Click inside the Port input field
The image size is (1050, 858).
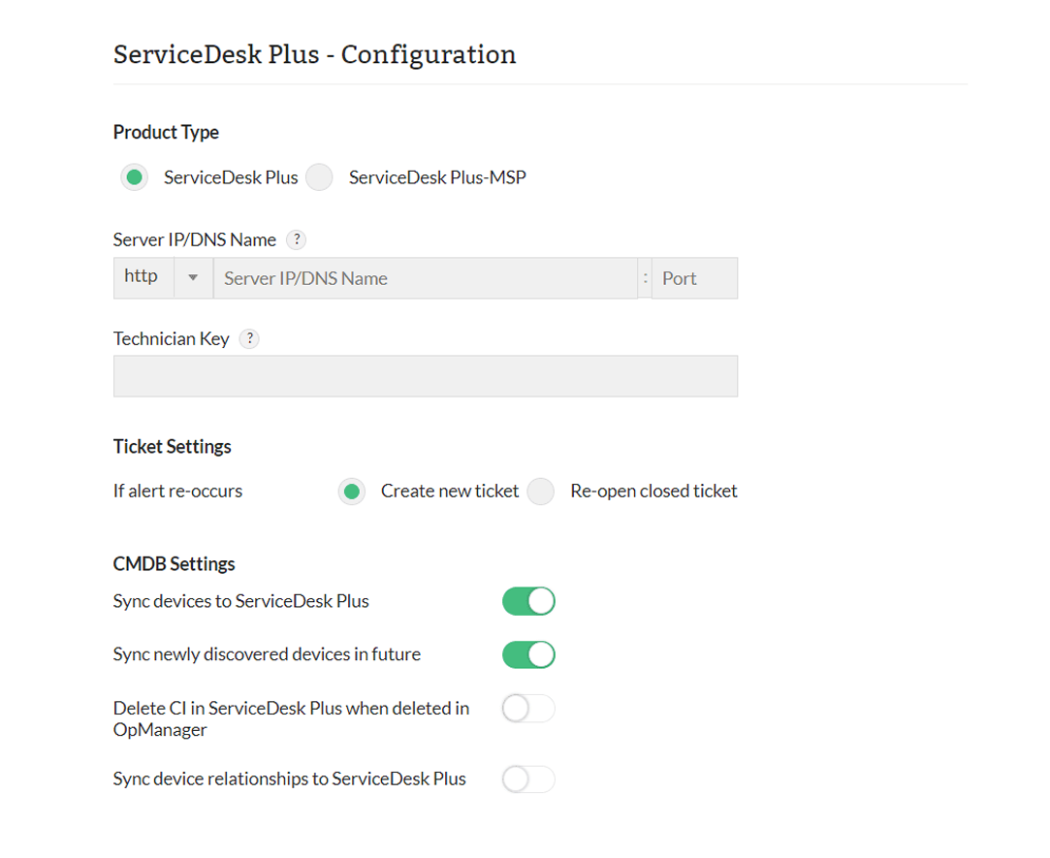click(693, 277)
